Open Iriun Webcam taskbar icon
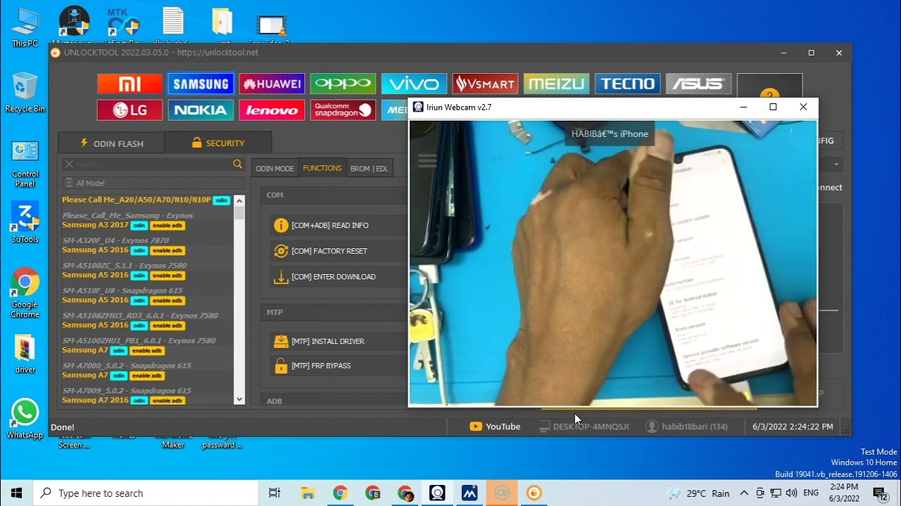Viewport: 901px width, 506px height. tap(437, 493)
